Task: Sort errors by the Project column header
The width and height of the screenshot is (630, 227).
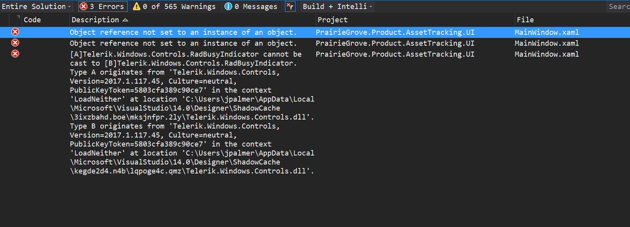Action: [333, 20]
